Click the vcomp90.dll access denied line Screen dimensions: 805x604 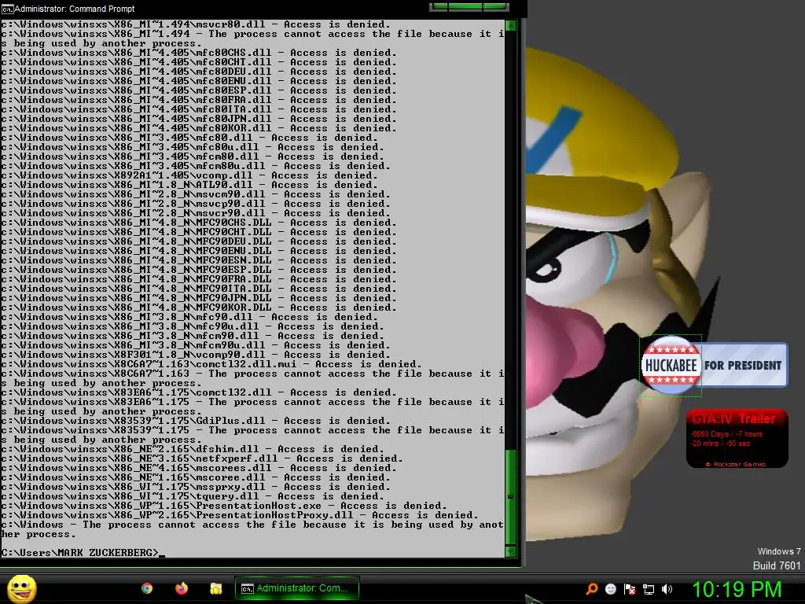(196, 355)
